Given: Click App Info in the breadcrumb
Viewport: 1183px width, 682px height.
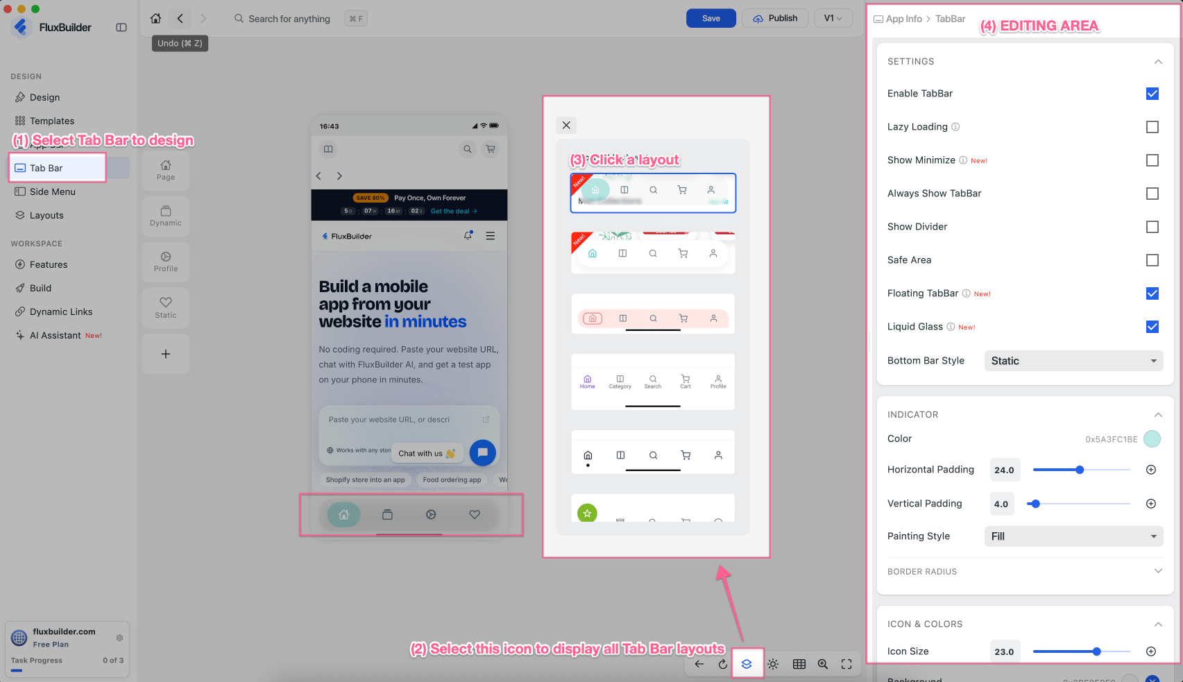Looking at the screenshot, I should coord(904,19).
